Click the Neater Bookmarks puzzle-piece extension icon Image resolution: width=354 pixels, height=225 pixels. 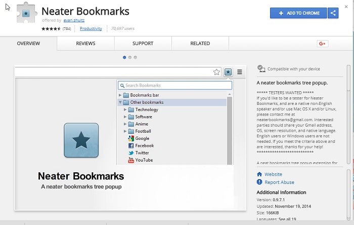coord(27,13)
